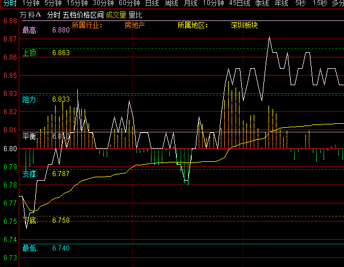The height and width of the screenshot is (267, 344).
Task: Switch to the 45日线 tab
Action: click(x=240, y=3)
